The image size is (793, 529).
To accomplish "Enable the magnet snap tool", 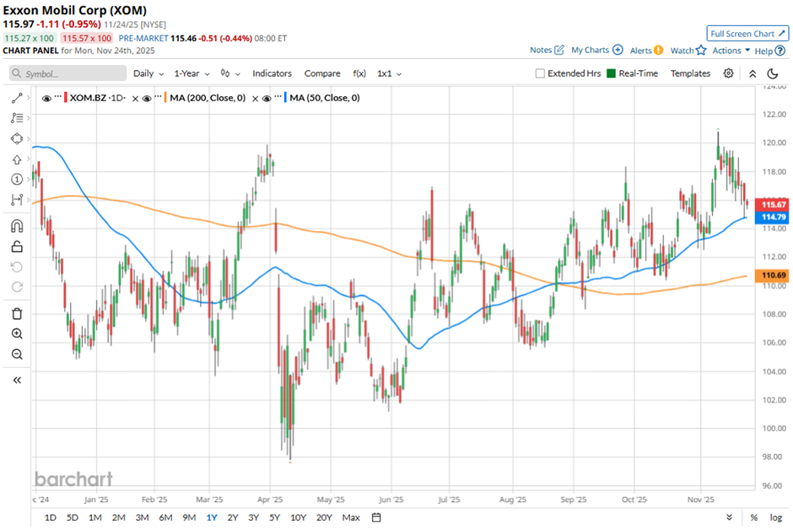I will click(x=17, y=226).
